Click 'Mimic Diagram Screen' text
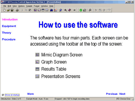The image size is (135, 101). 62,55
